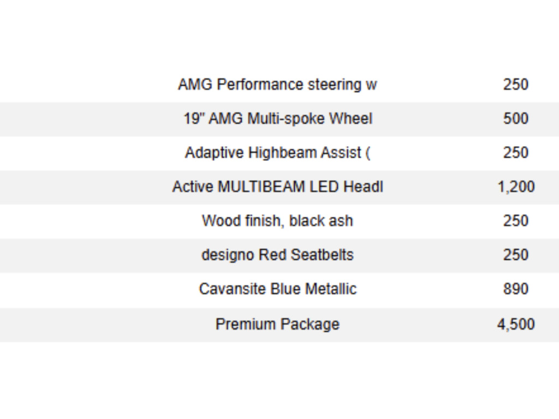Click gray row area left of Active MULTIBEAM
Image resolution: width=559 pixels, height=419 pixels.
click(86, 188)
